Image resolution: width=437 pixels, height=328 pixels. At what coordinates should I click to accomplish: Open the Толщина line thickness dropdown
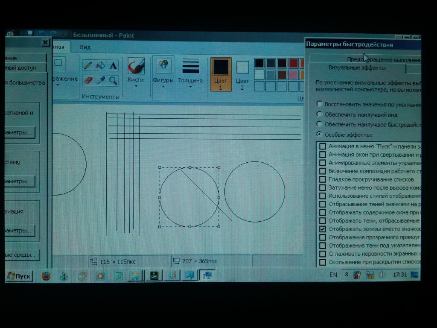click(x=190, y=86)
